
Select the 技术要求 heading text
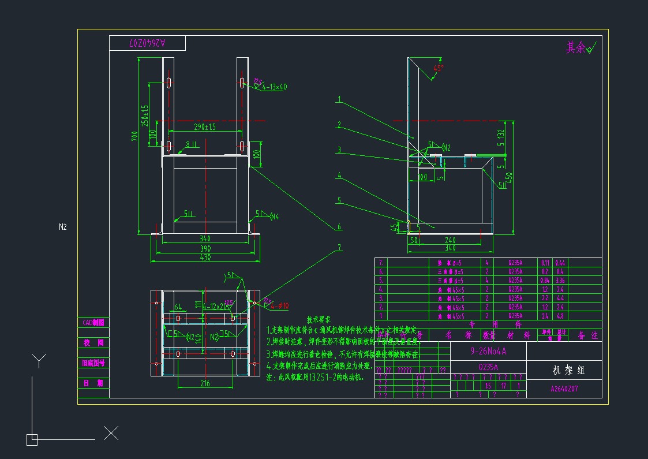coord(318,319)
